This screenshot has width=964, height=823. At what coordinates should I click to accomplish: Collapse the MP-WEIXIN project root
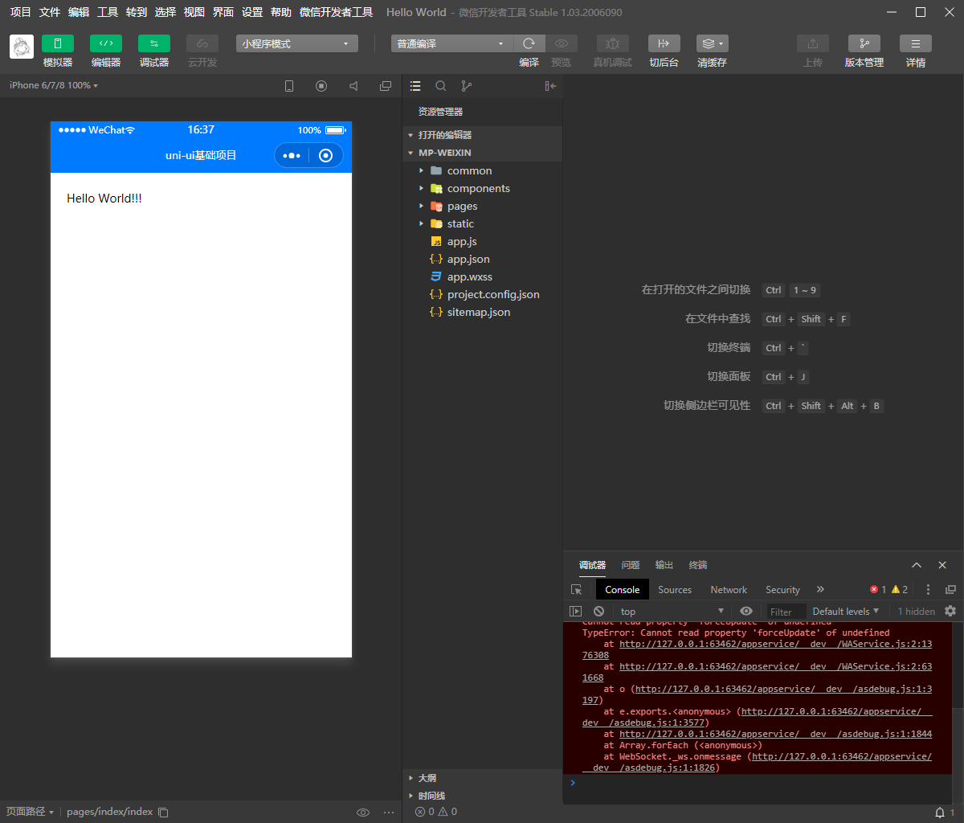tap(482, 153)
